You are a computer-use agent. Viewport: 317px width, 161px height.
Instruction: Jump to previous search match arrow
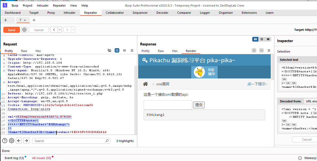(19, 141)
